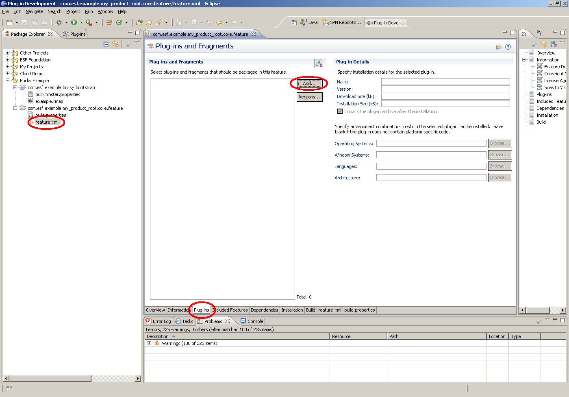Screen dimensions: 569x397
Task: Click the Versions... button
Action: tap(309, 97)
